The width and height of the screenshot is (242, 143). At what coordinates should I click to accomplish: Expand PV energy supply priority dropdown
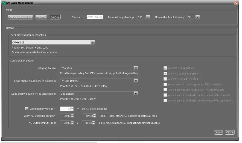(x=93, y=42)
